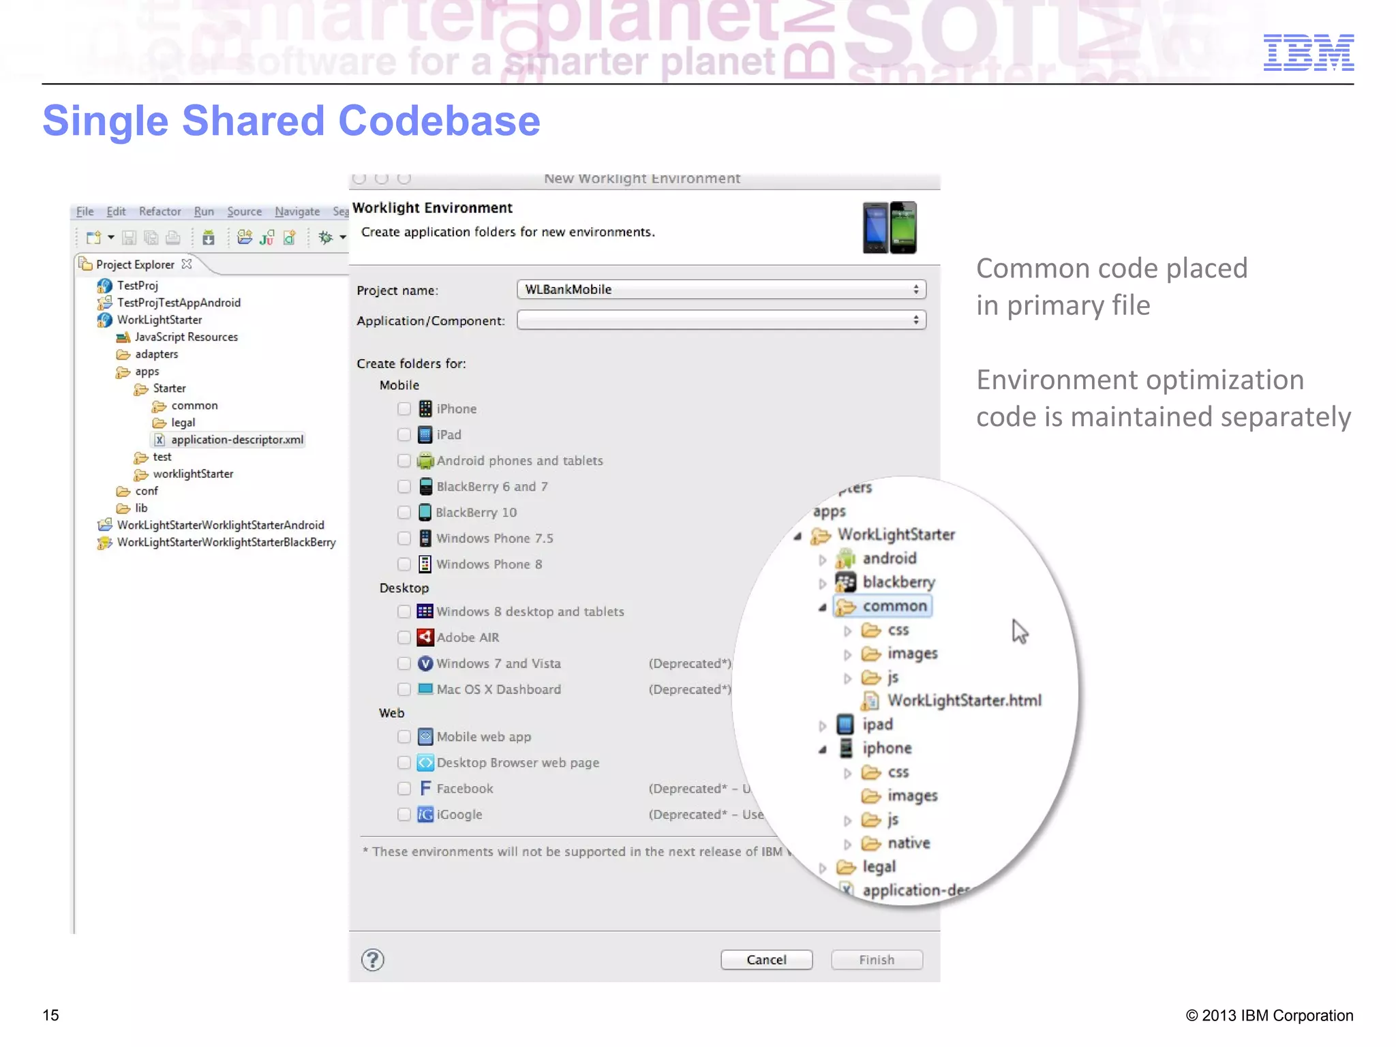This screenshot has height=1047, width=1396.
Task: Click the Mac OS X Dashboard icon
Action: (x=425, y=688)
